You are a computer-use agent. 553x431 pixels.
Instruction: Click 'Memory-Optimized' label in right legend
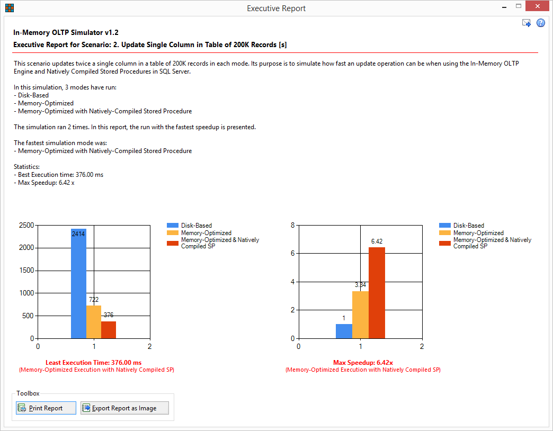click(x=479, y=233)
